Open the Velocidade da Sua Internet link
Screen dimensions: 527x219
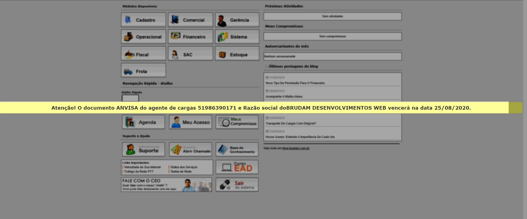click(x=142, y=167)
